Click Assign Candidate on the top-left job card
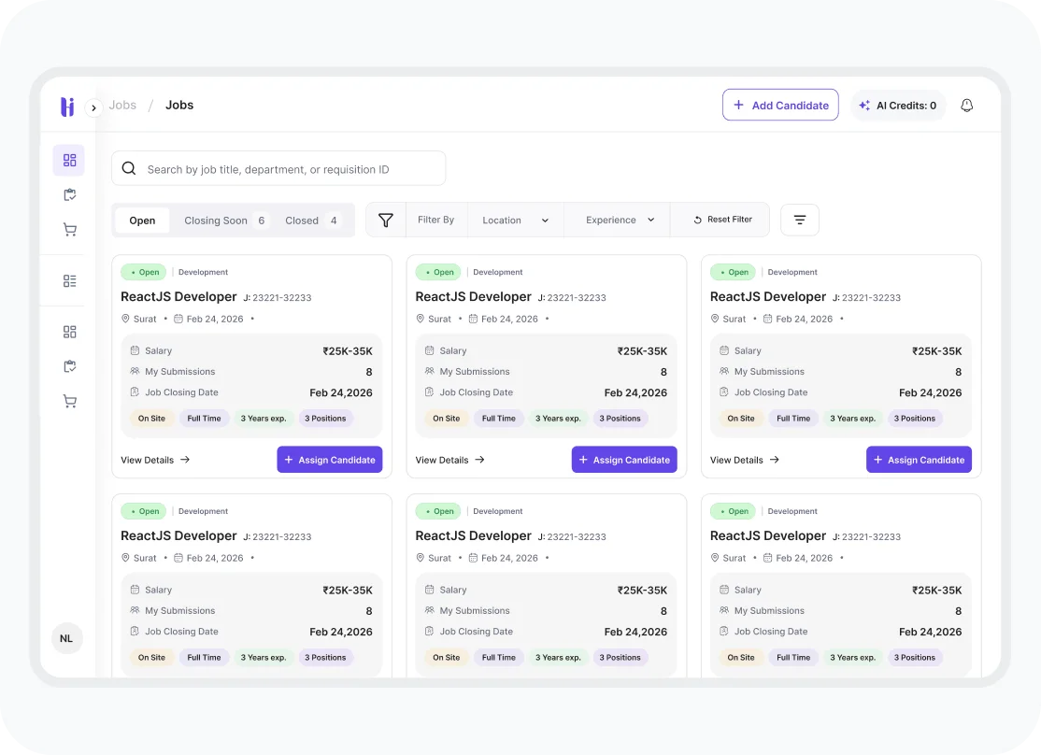 pyautogui.click(x=329, y=460)
